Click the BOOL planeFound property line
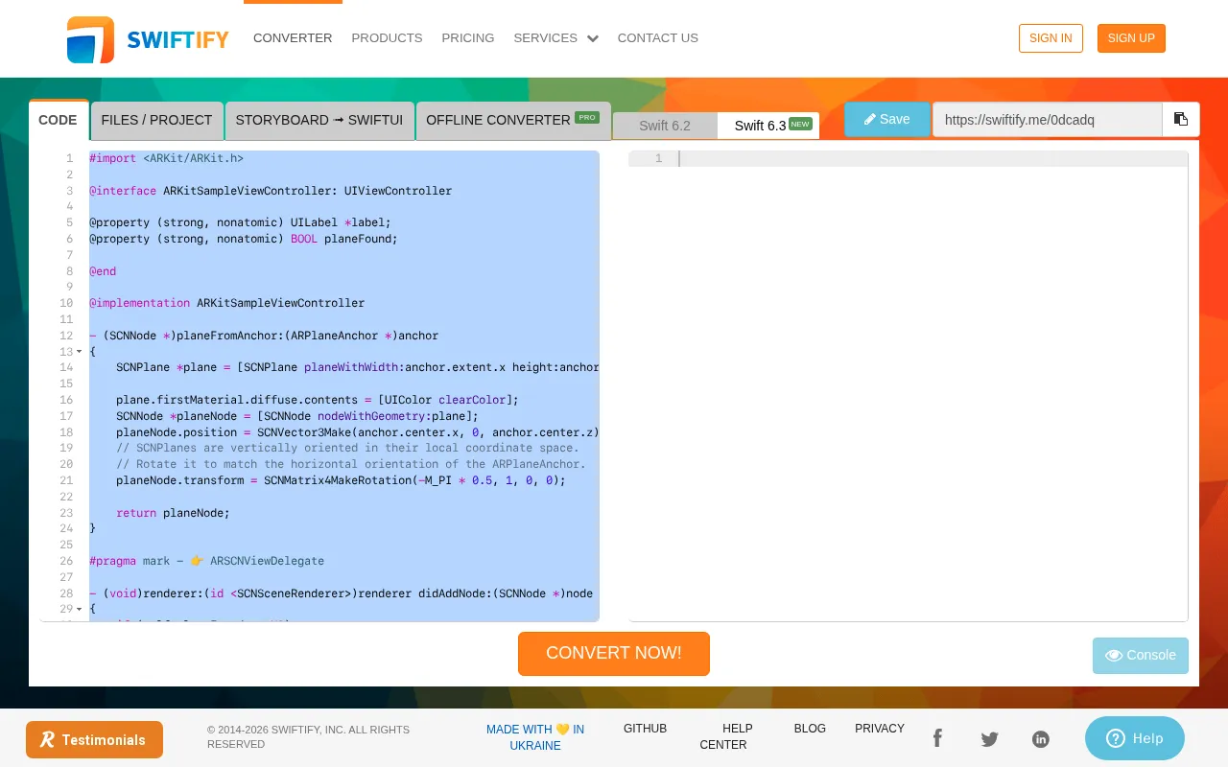Viewport: 1228px width, 767px height. 244,239
